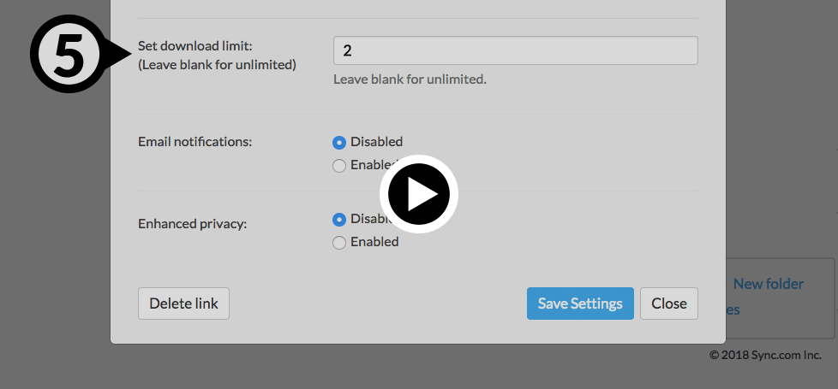This screenshot has width=838, height=389.
Task: Click the help text under the limit field
Action: (410, 80)
